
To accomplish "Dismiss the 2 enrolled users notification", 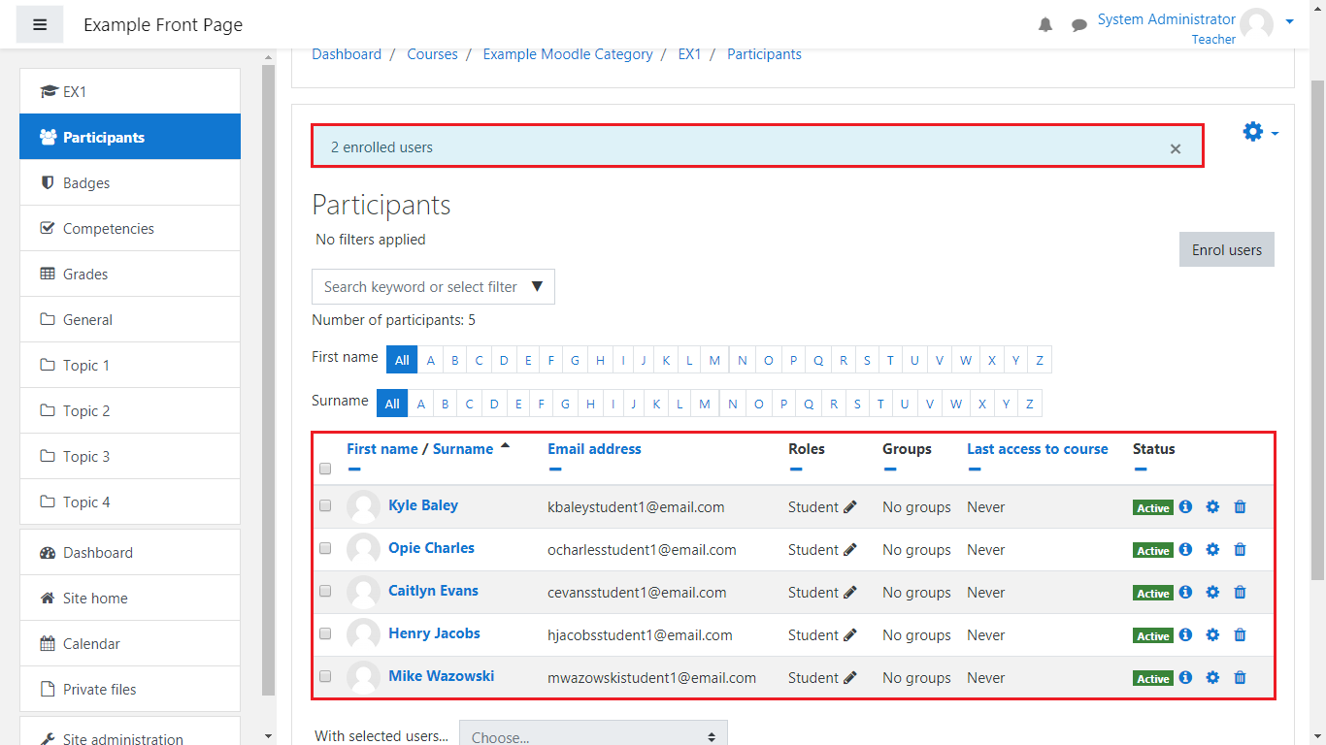I will pos(1176,148).
